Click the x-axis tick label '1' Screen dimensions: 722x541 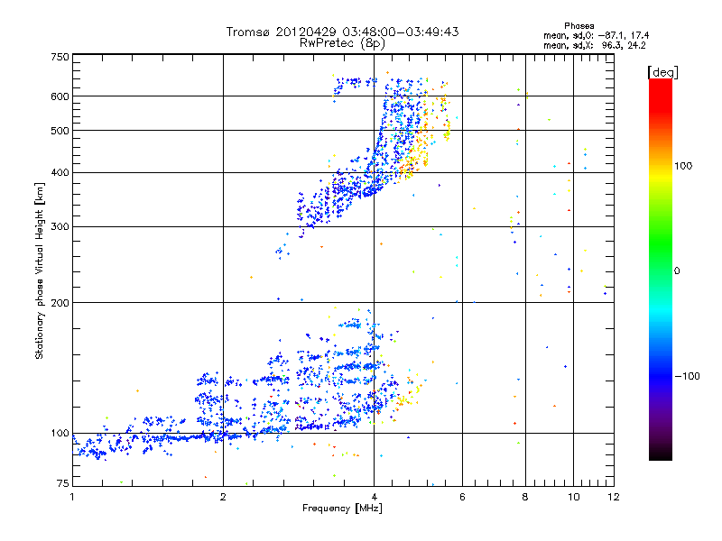tap(72, 497)
